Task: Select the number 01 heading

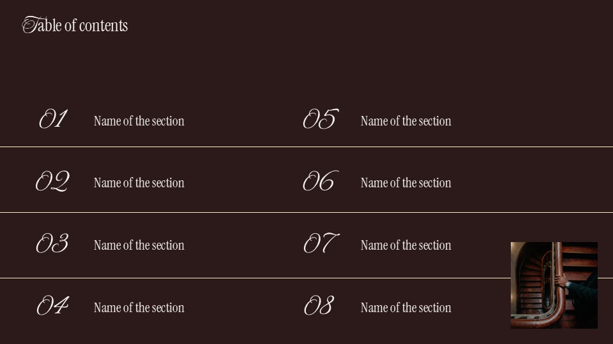Action: (x=53, y=120)
